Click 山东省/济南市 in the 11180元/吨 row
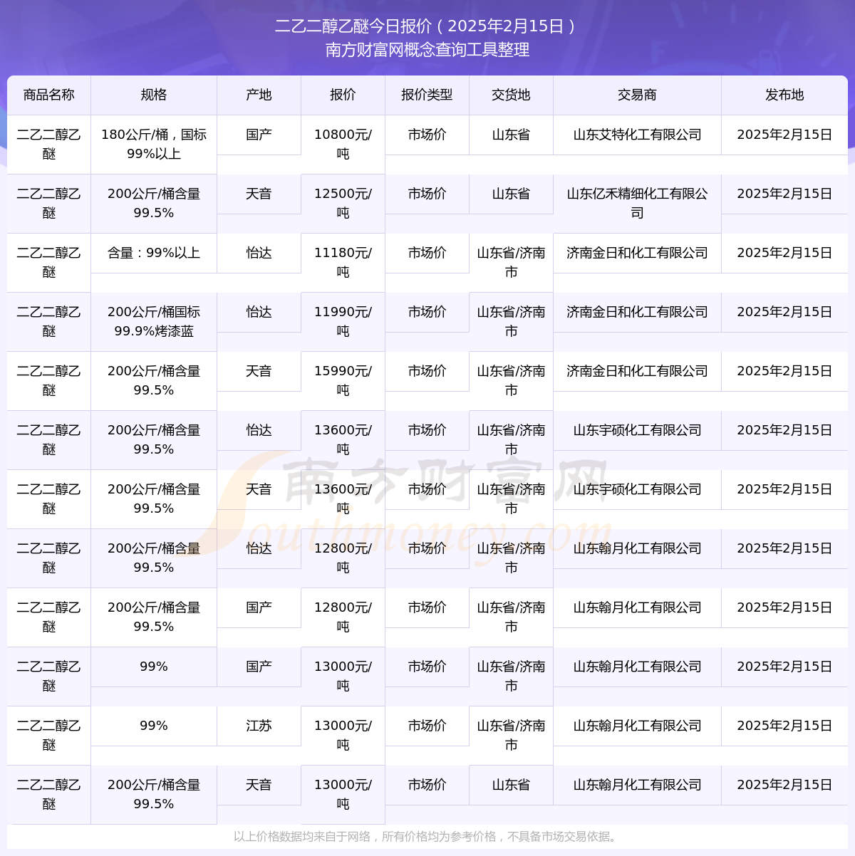This screenshot has width=855, height=856. coord(511,262)
